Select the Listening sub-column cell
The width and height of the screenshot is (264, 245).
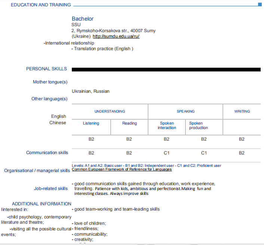91,123
